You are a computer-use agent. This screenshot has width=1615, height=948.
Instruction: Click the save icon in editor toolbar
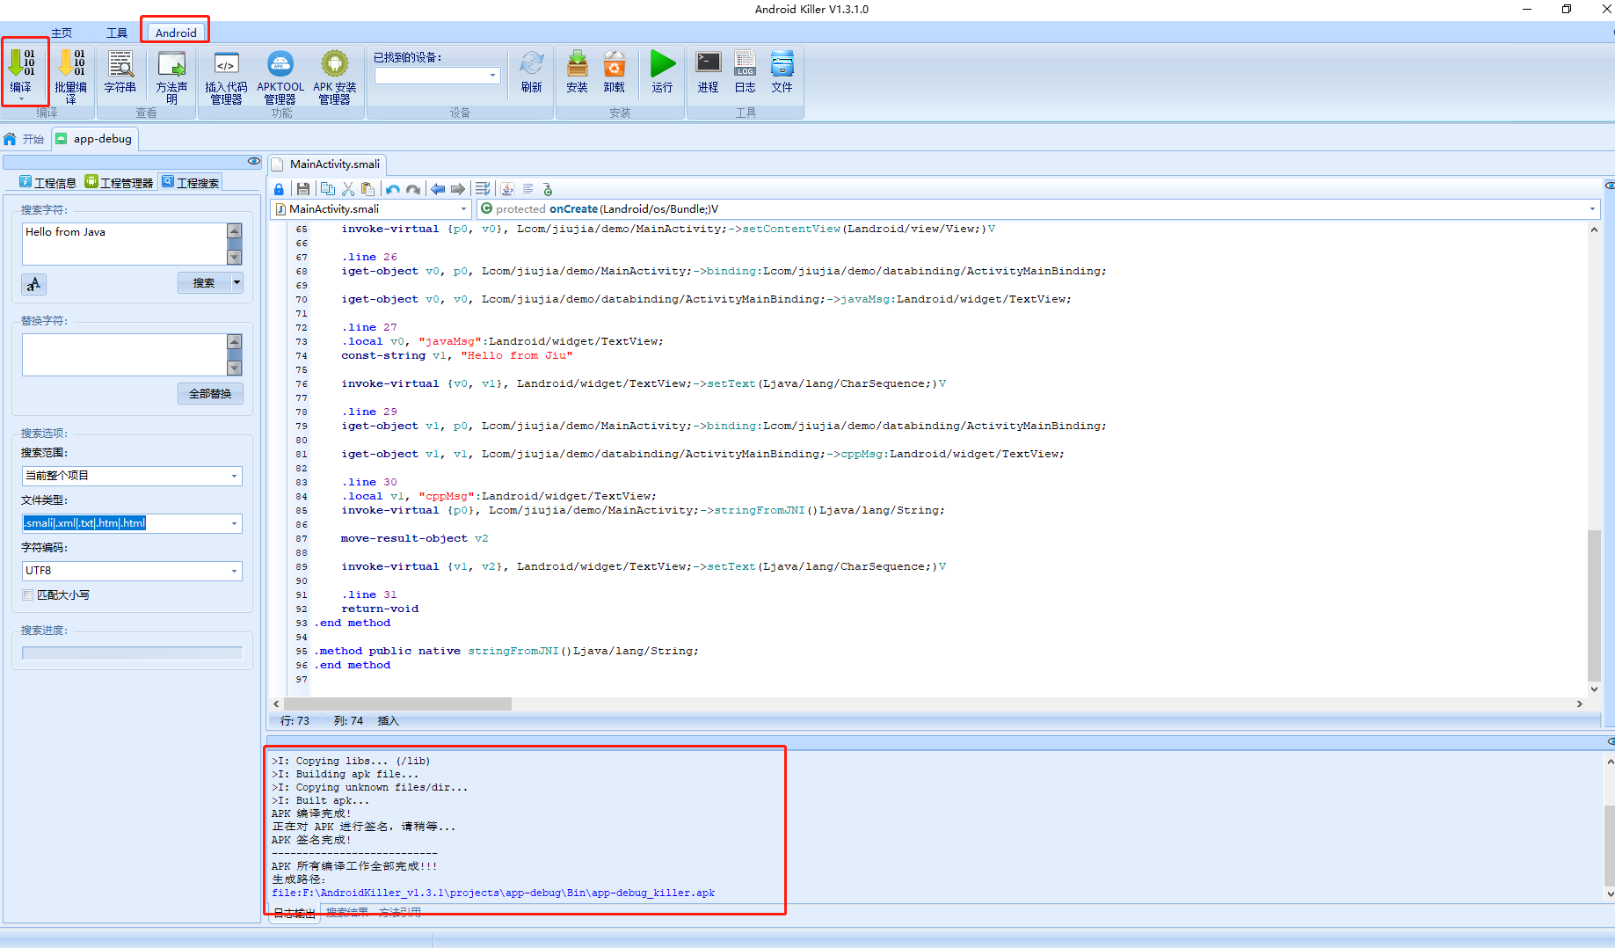(x=303, y=189)
